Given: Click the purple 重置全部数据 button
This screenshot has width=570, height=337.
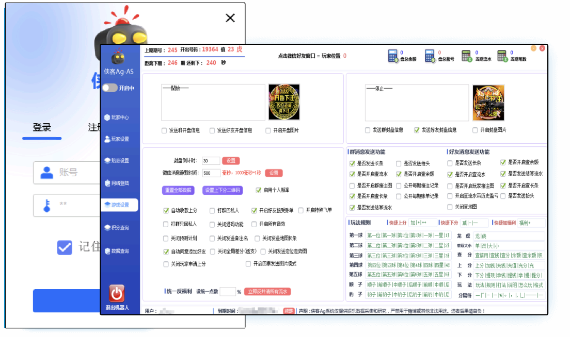Looking at the screenshot, I should pos(178,190).
